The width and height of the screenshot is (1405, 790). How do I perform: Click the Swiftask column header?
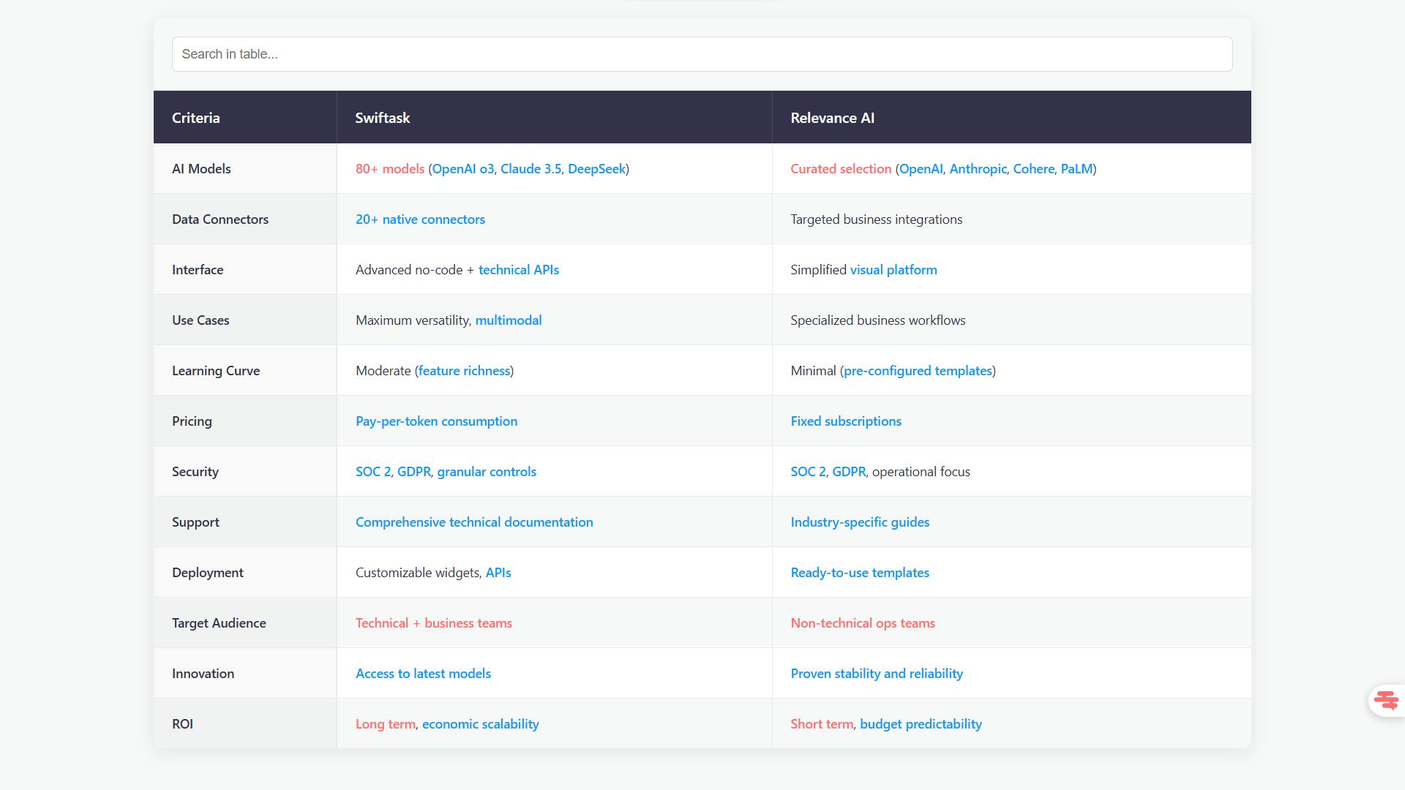[382, 118]
